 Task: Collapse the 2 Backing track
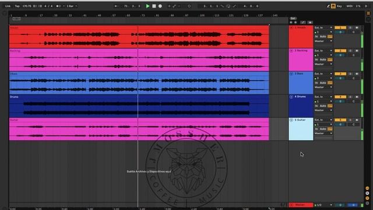[x=291, y=51]
